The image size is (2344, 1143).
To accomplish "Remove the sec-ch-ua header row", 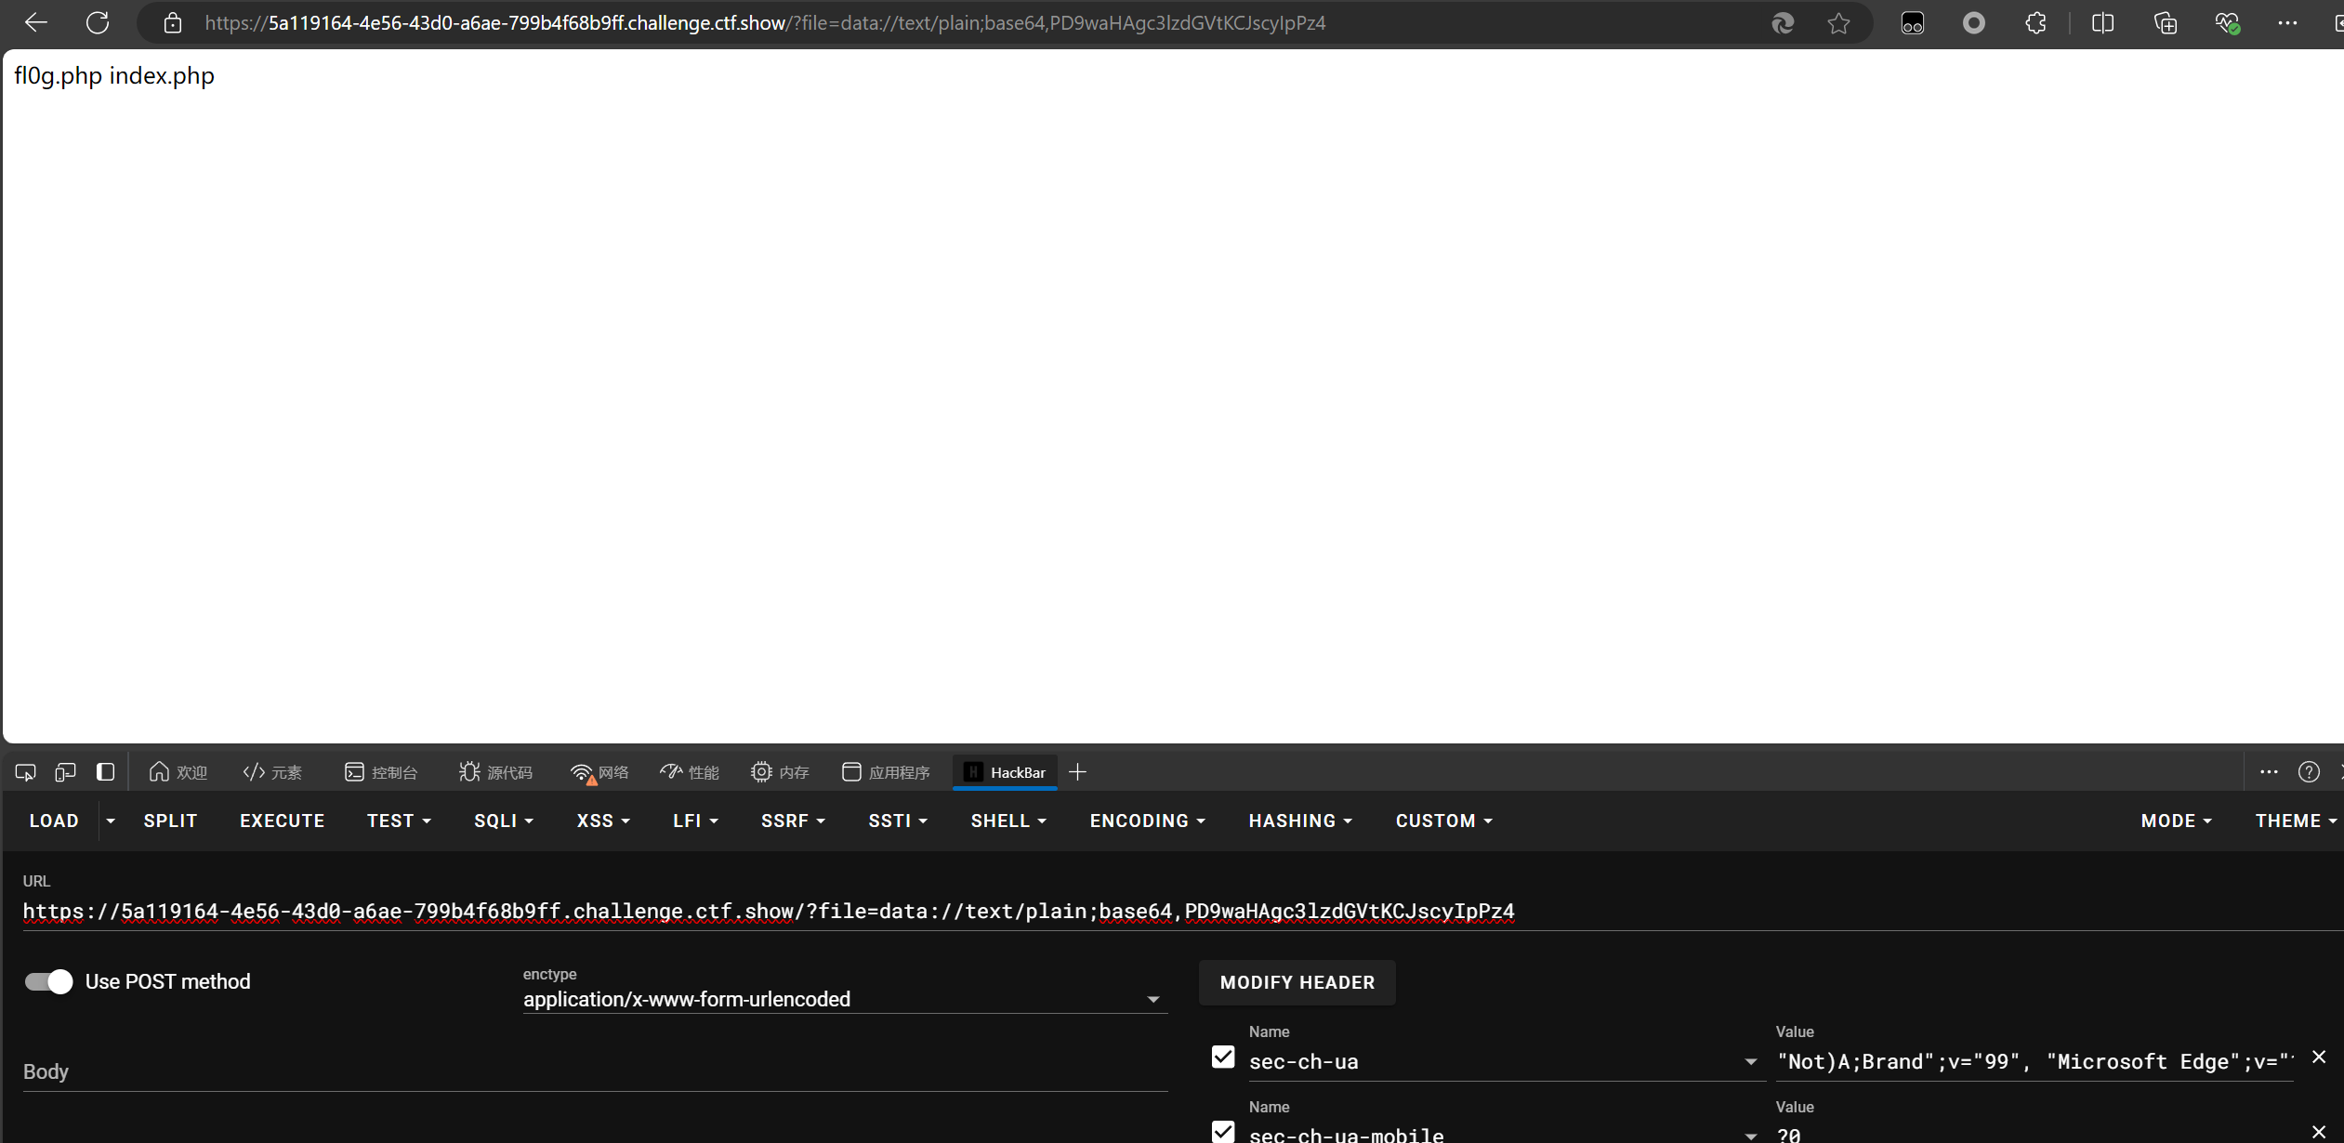I will coord(2319,1057).
